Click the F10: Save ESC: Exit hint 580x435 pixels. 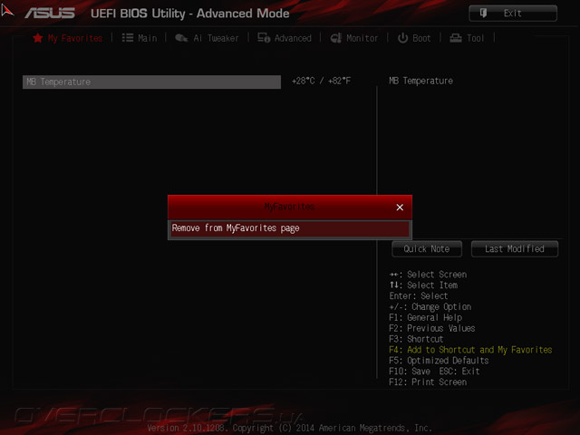point(434,371)
